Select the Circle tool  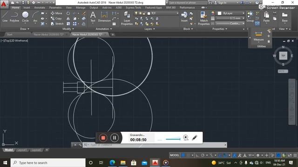25,17
